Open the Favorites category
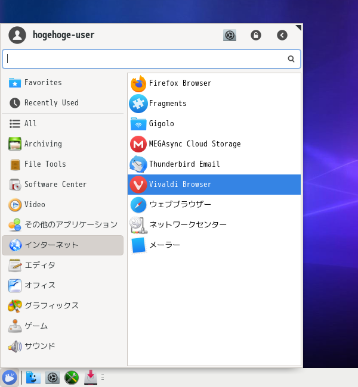This screenshot has width=358, height=387. click(63, 82)
